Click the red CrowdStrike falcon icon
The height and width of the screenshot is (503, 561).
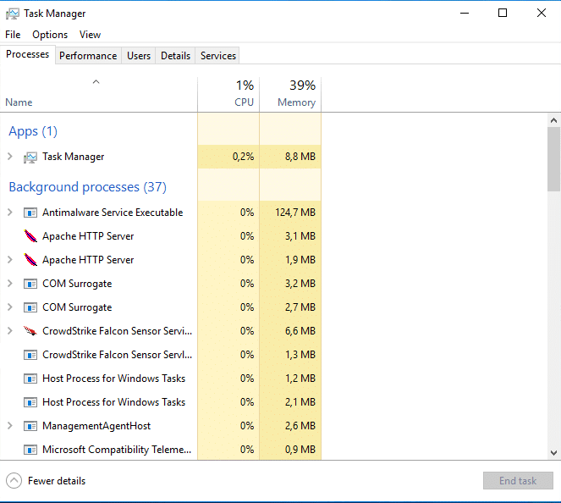[x=30, y=331]
